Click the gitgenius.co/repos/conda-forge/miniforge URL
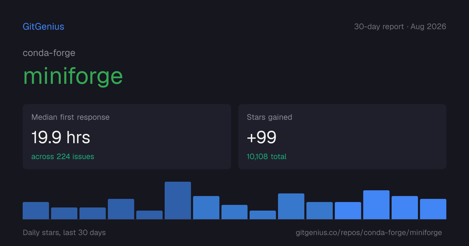 [x=369, y=232]
